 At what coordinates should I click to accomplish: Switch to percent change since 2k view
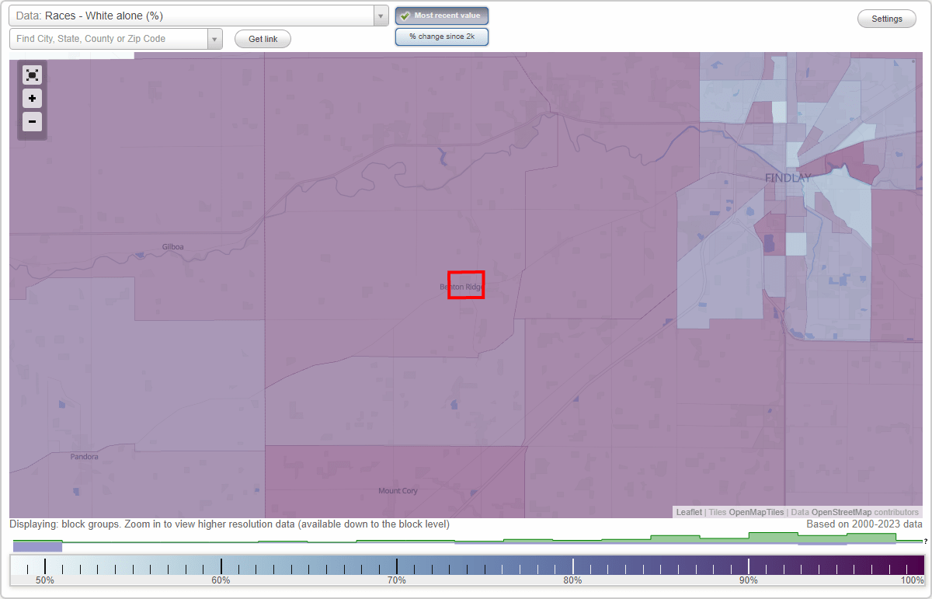pyautogui.click(x=441, y=36)
